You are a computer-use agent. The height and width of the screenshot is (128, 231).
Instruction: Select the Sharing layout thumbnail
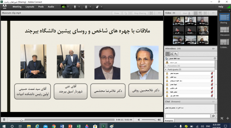tap(224, 17)
